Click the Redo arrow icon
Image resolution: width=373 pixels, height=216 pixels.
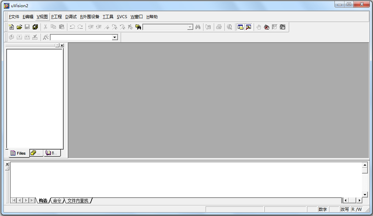pyautogui.click(x=80, y=27)
